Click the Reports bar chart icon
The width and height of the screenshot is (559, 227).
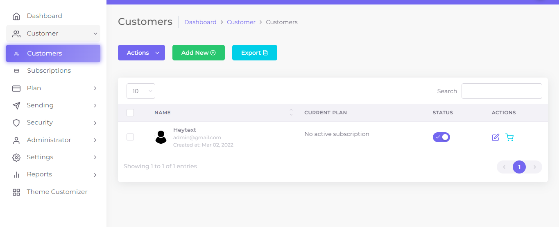16,175
